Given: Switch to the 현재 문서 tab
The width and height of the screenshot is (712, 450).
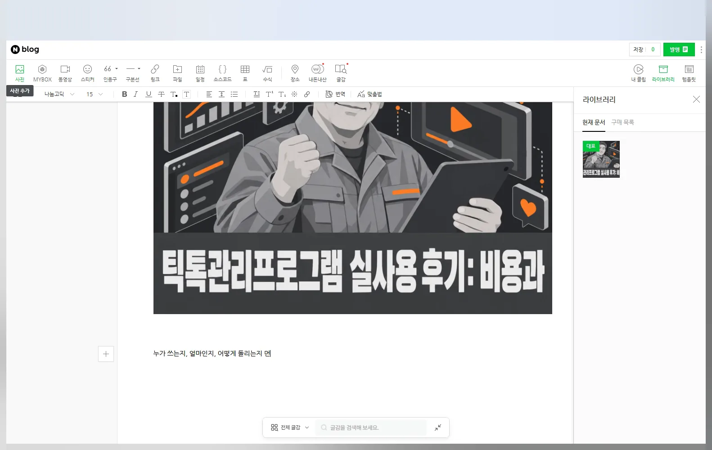Looking at the screenshot, I should click(x=594, y=122).
